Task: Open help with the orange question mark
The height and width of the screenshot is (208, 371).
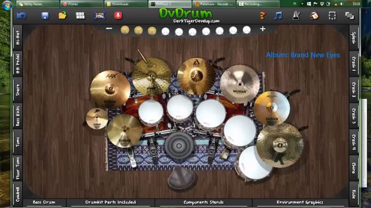Action: [263, 16]
